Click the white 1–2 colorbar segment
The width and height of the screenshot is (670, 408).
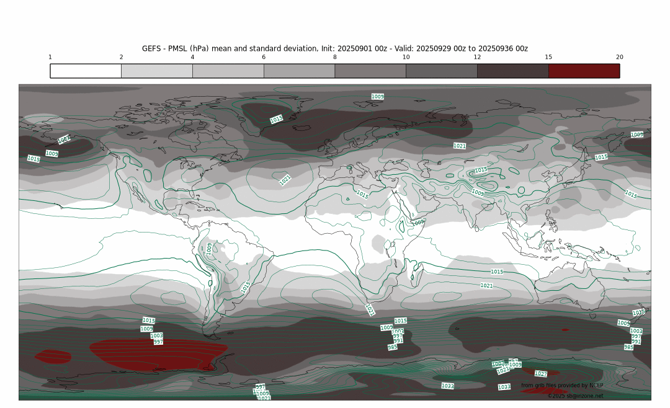pyautogui.click(x=86, y=71)
